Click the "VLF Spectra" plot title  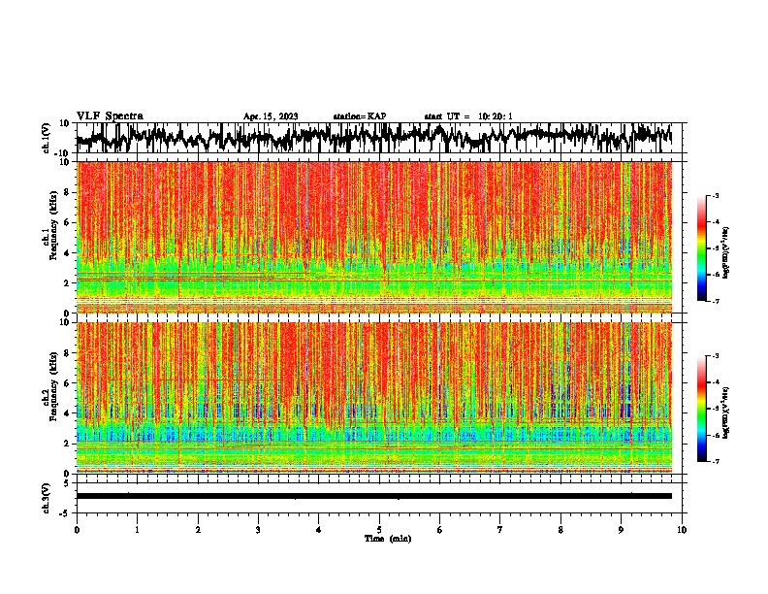(x=110, y=115)
